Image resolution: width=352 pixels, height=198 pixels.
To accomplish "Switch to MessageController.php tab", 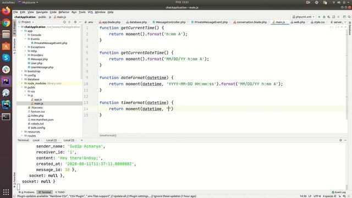I will [x=169, y=22].
